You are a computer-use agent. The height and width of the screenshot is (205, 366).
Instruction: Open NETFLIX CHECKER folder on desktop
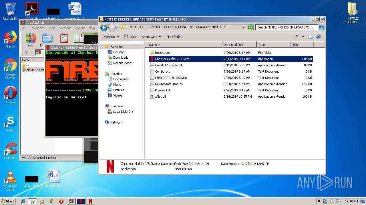[353, 13]
